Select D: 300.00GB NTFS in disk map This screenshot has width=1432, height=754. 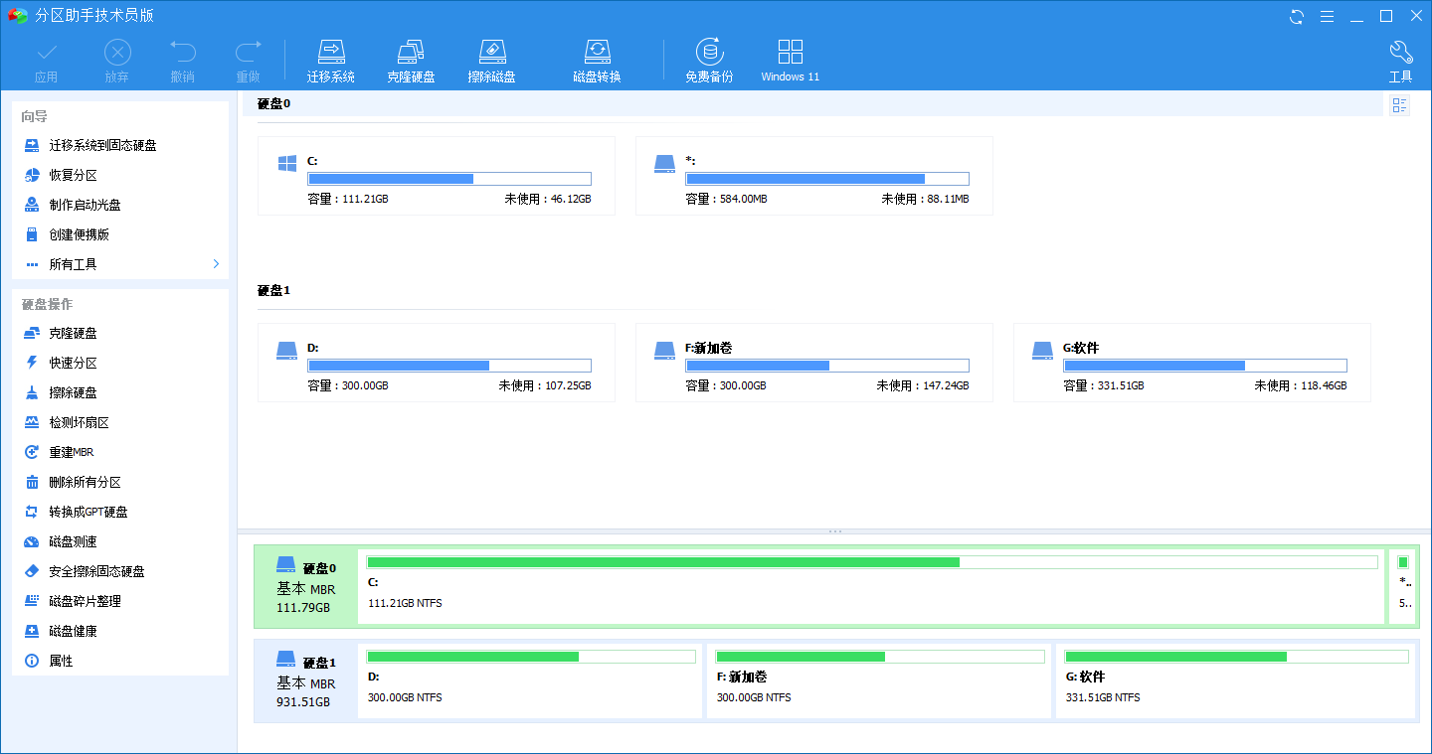tap(531, 680)
